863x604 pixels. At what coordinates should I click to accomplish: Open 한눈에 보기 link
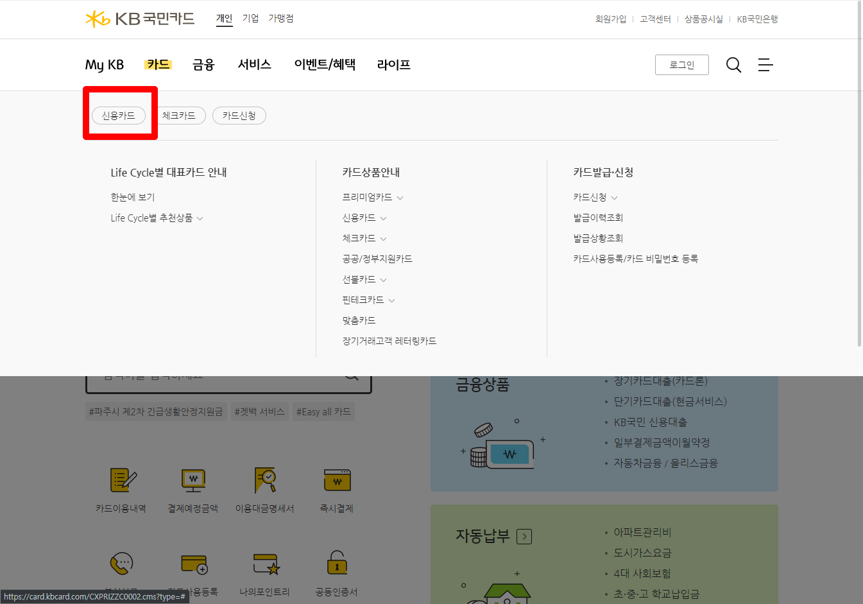(133, 197)
